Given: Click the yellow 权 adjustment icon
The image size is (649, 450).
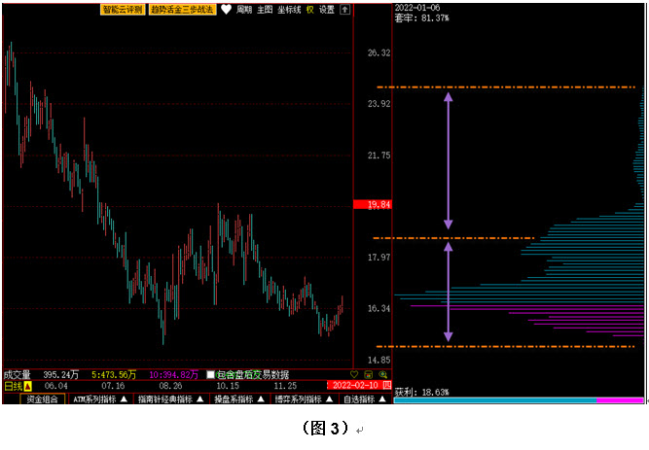Looking at the screenshot, I should pos(310,10).
